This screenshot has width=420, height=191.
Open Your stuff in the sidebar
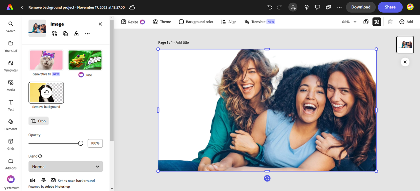pyautogui.click(x=11, y=46)
